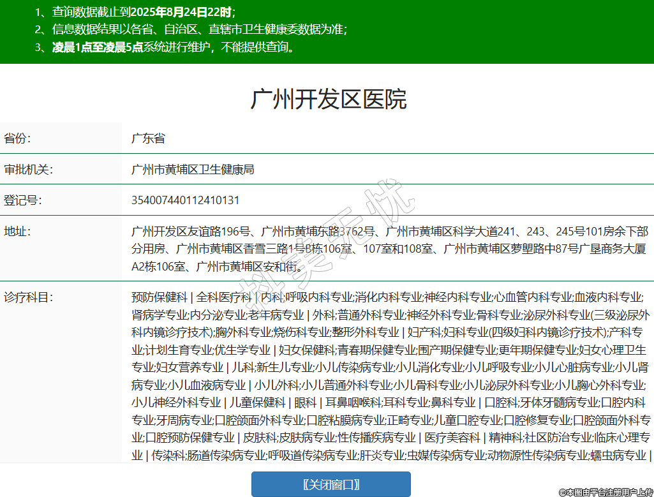
Task: Click registration number 354007440112410131
Action: tap(185, 200)
